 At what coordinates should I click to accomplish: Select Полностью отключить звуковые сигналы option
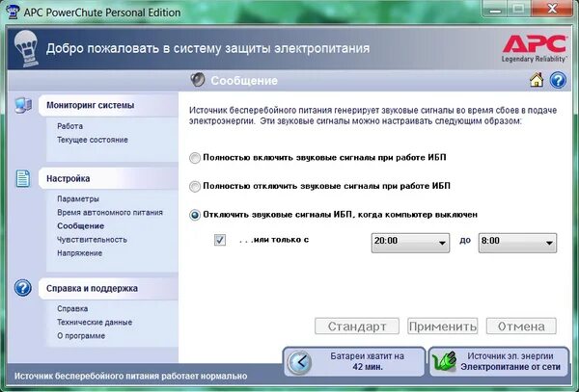[195, 187]
